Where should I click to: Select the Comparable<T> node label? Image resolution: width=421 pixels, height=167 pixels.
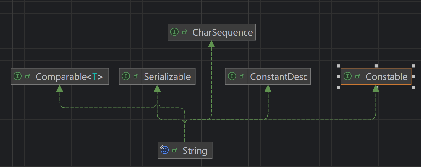pos(69,77)
